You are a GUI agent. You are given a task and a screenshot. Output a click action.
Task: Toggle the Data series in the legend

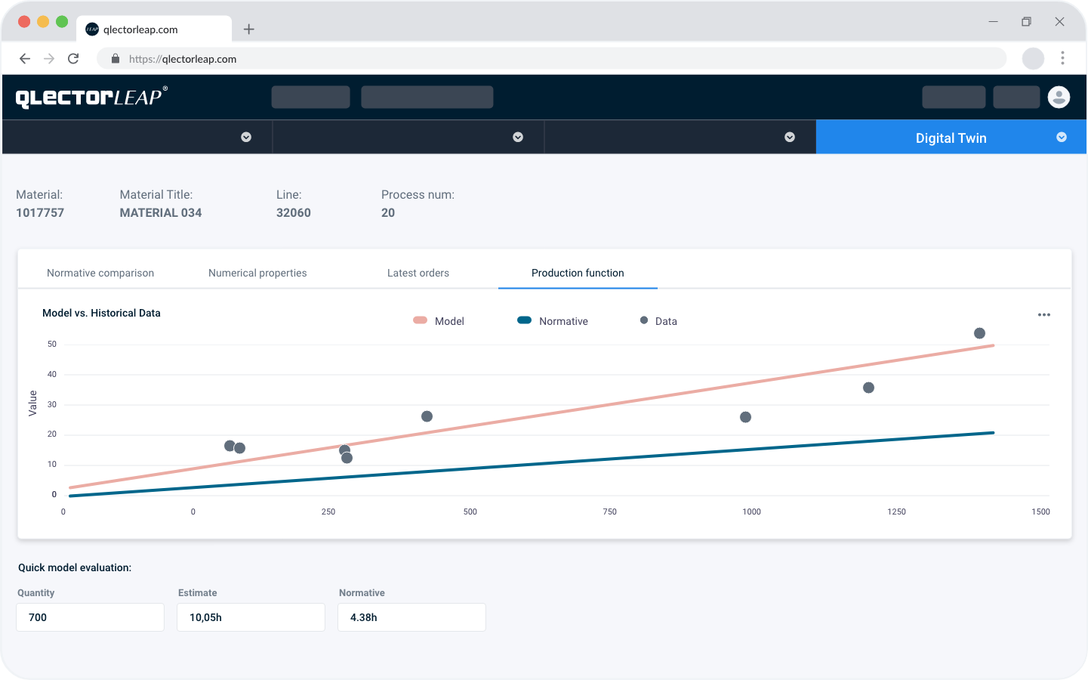click(x=658, y=321)
